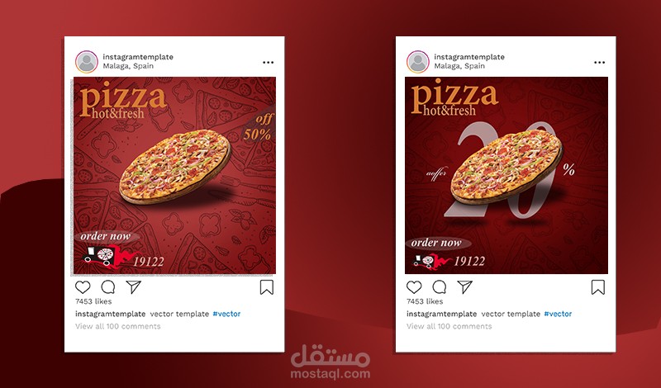Click the left post profile avatar

tap(87, 62)
